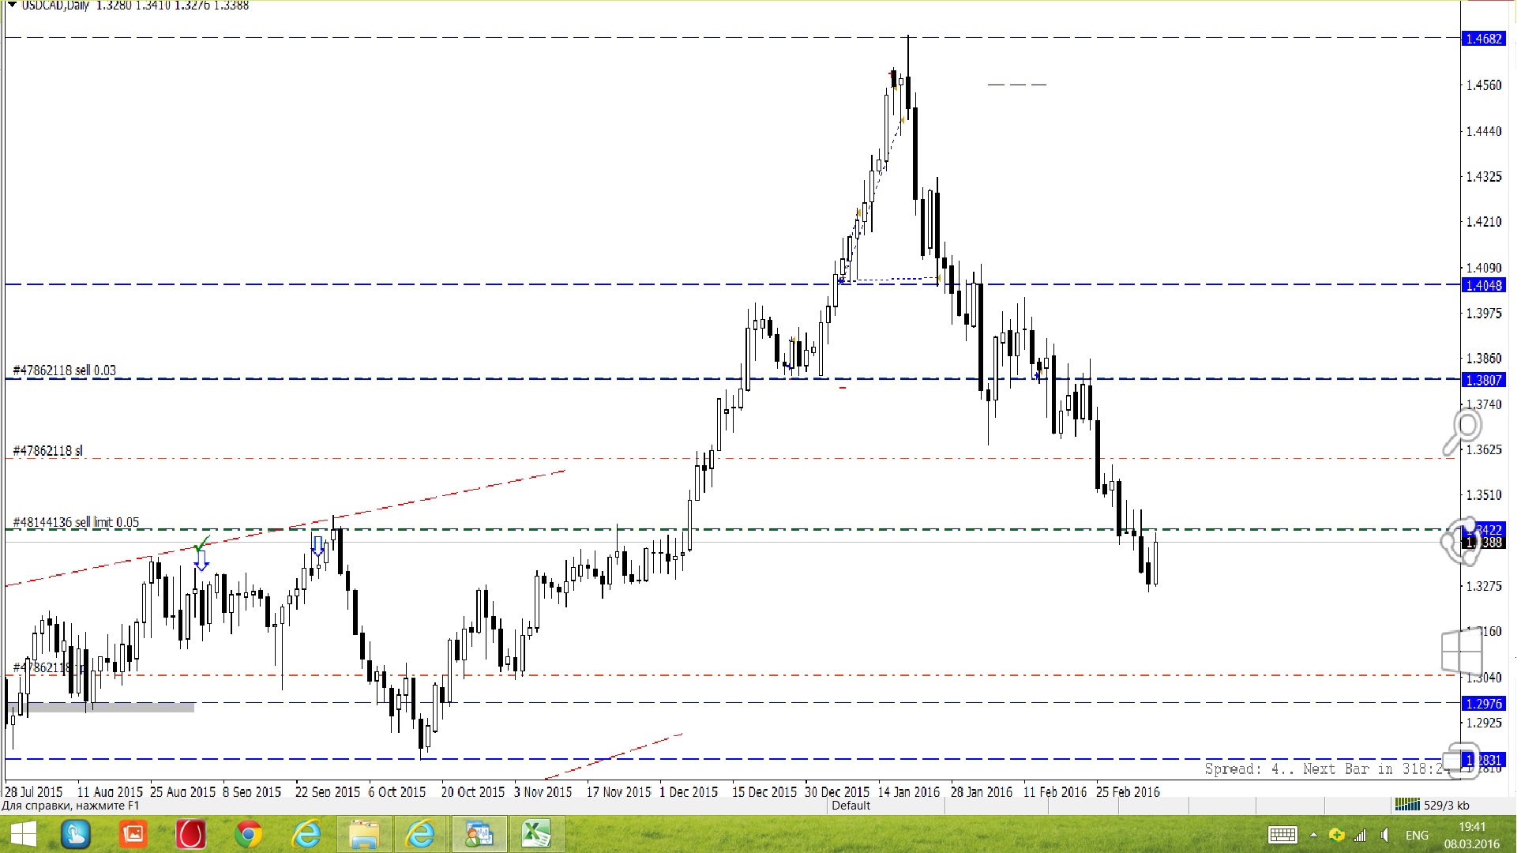1521x853 pixels.
Task: Click the Default profile status bar field
Action: 851,806
